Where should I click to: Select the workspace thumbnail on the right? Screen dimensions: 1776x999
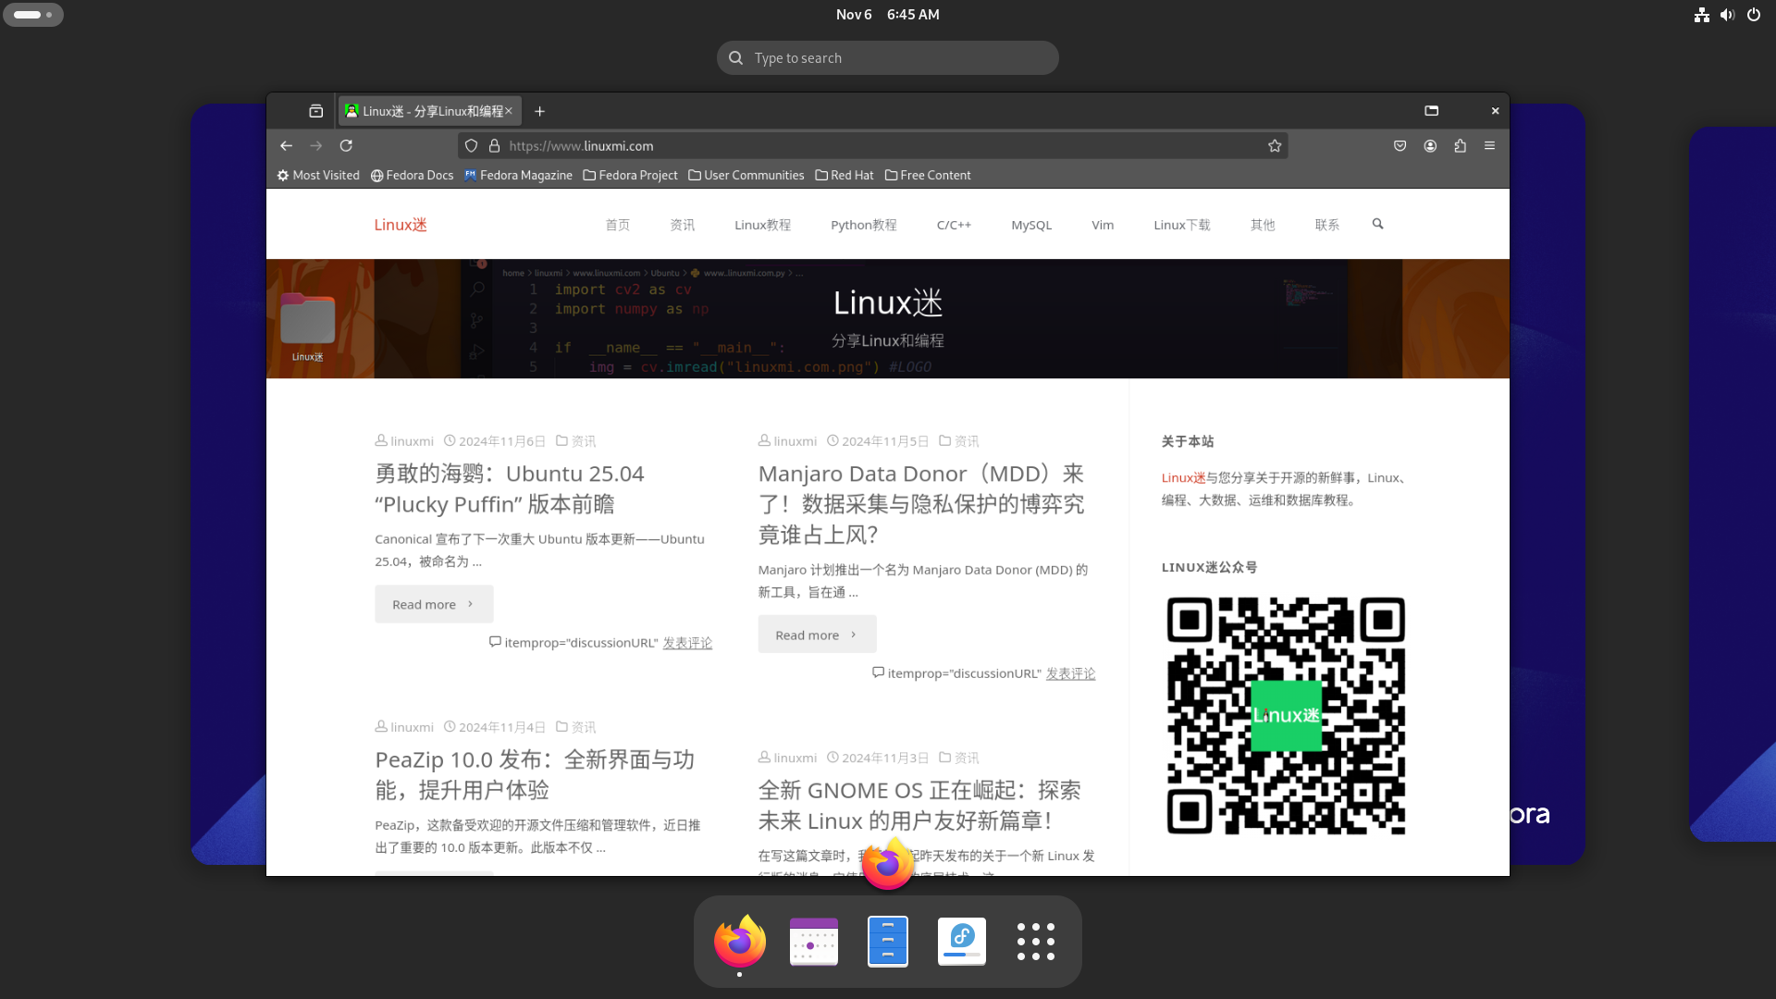pyautogui.click(x=1732, y=484)
